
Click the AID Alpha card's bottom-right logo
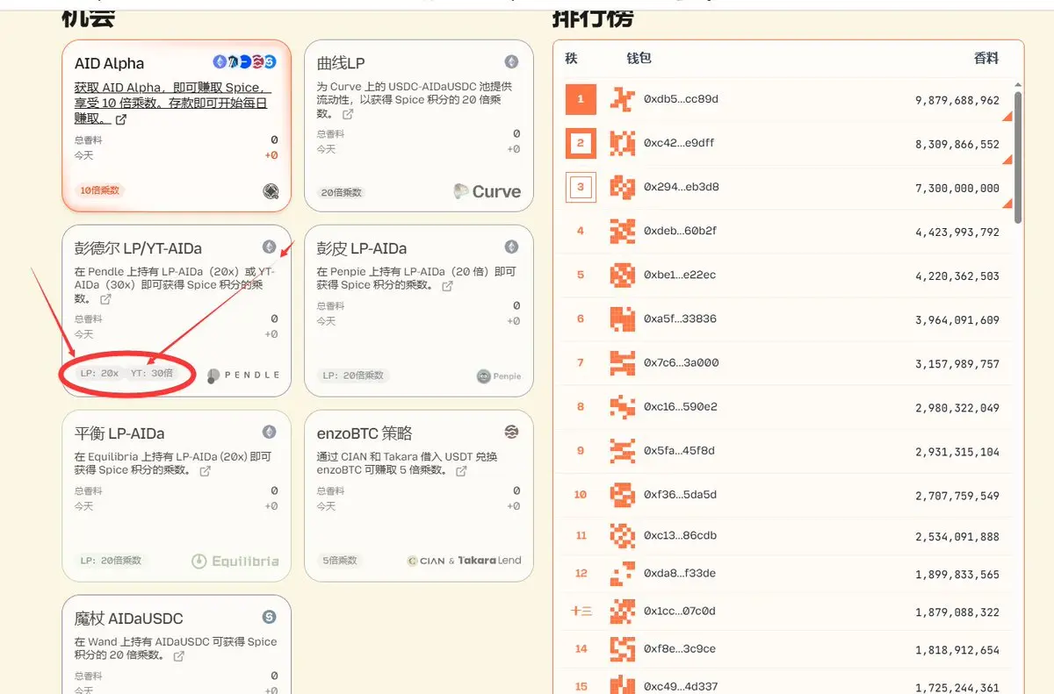coord(271,191)
